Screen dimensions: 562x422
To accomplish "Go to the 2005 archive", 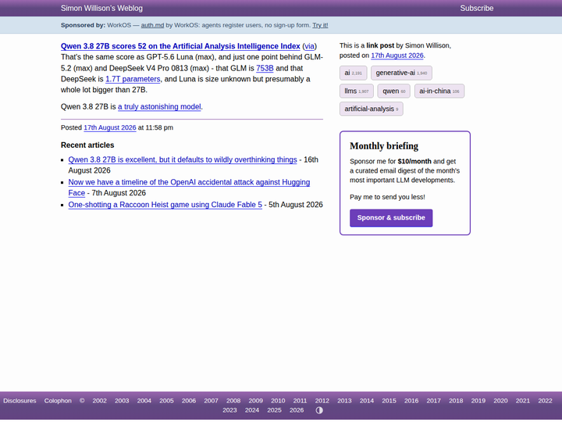I will (x=166, y=401).
